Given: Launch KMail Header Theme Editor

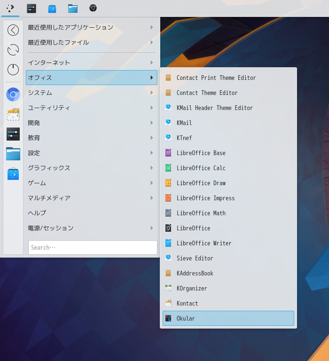Looking at the screenshot, I should (228, 108).
